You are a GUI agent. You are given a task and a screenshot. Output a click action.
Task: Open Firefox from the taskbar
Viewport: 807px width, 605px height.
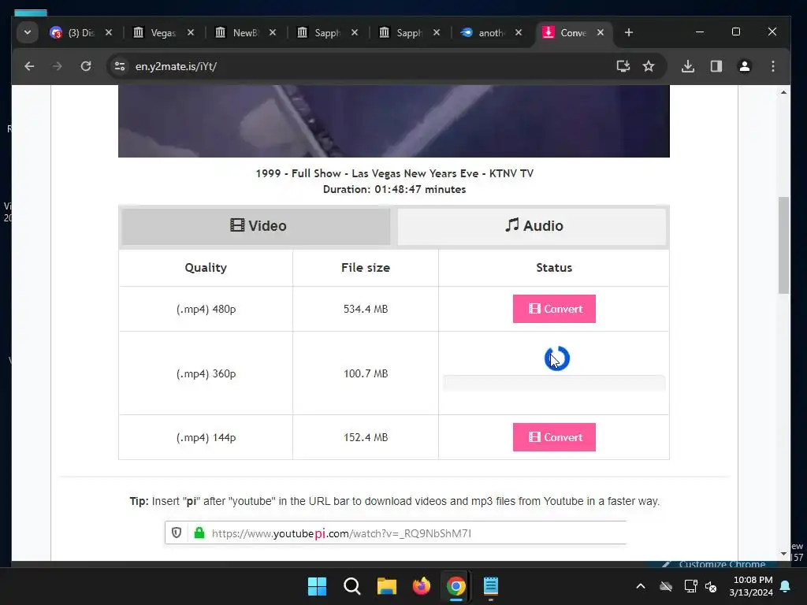[x=422, y=586]
